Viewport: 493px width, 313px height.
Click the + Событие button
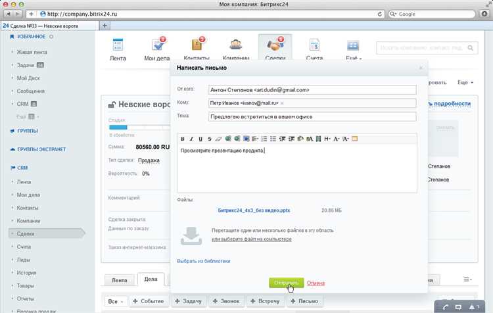point(149,301)
